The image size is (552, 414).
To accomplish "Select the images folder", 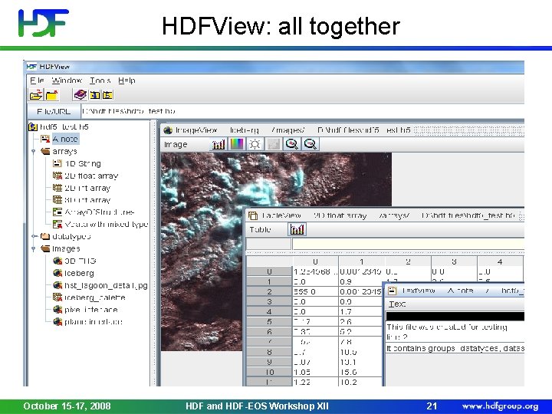I will coord(66,248).
